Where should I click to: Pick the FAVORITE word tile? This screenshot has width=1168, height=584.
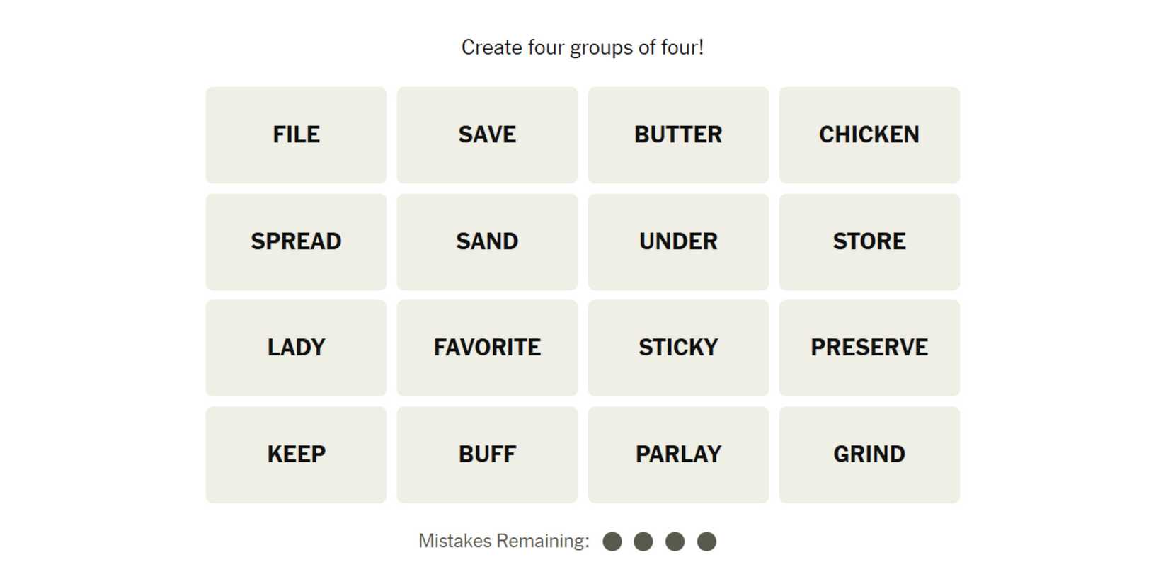point(487,348)
